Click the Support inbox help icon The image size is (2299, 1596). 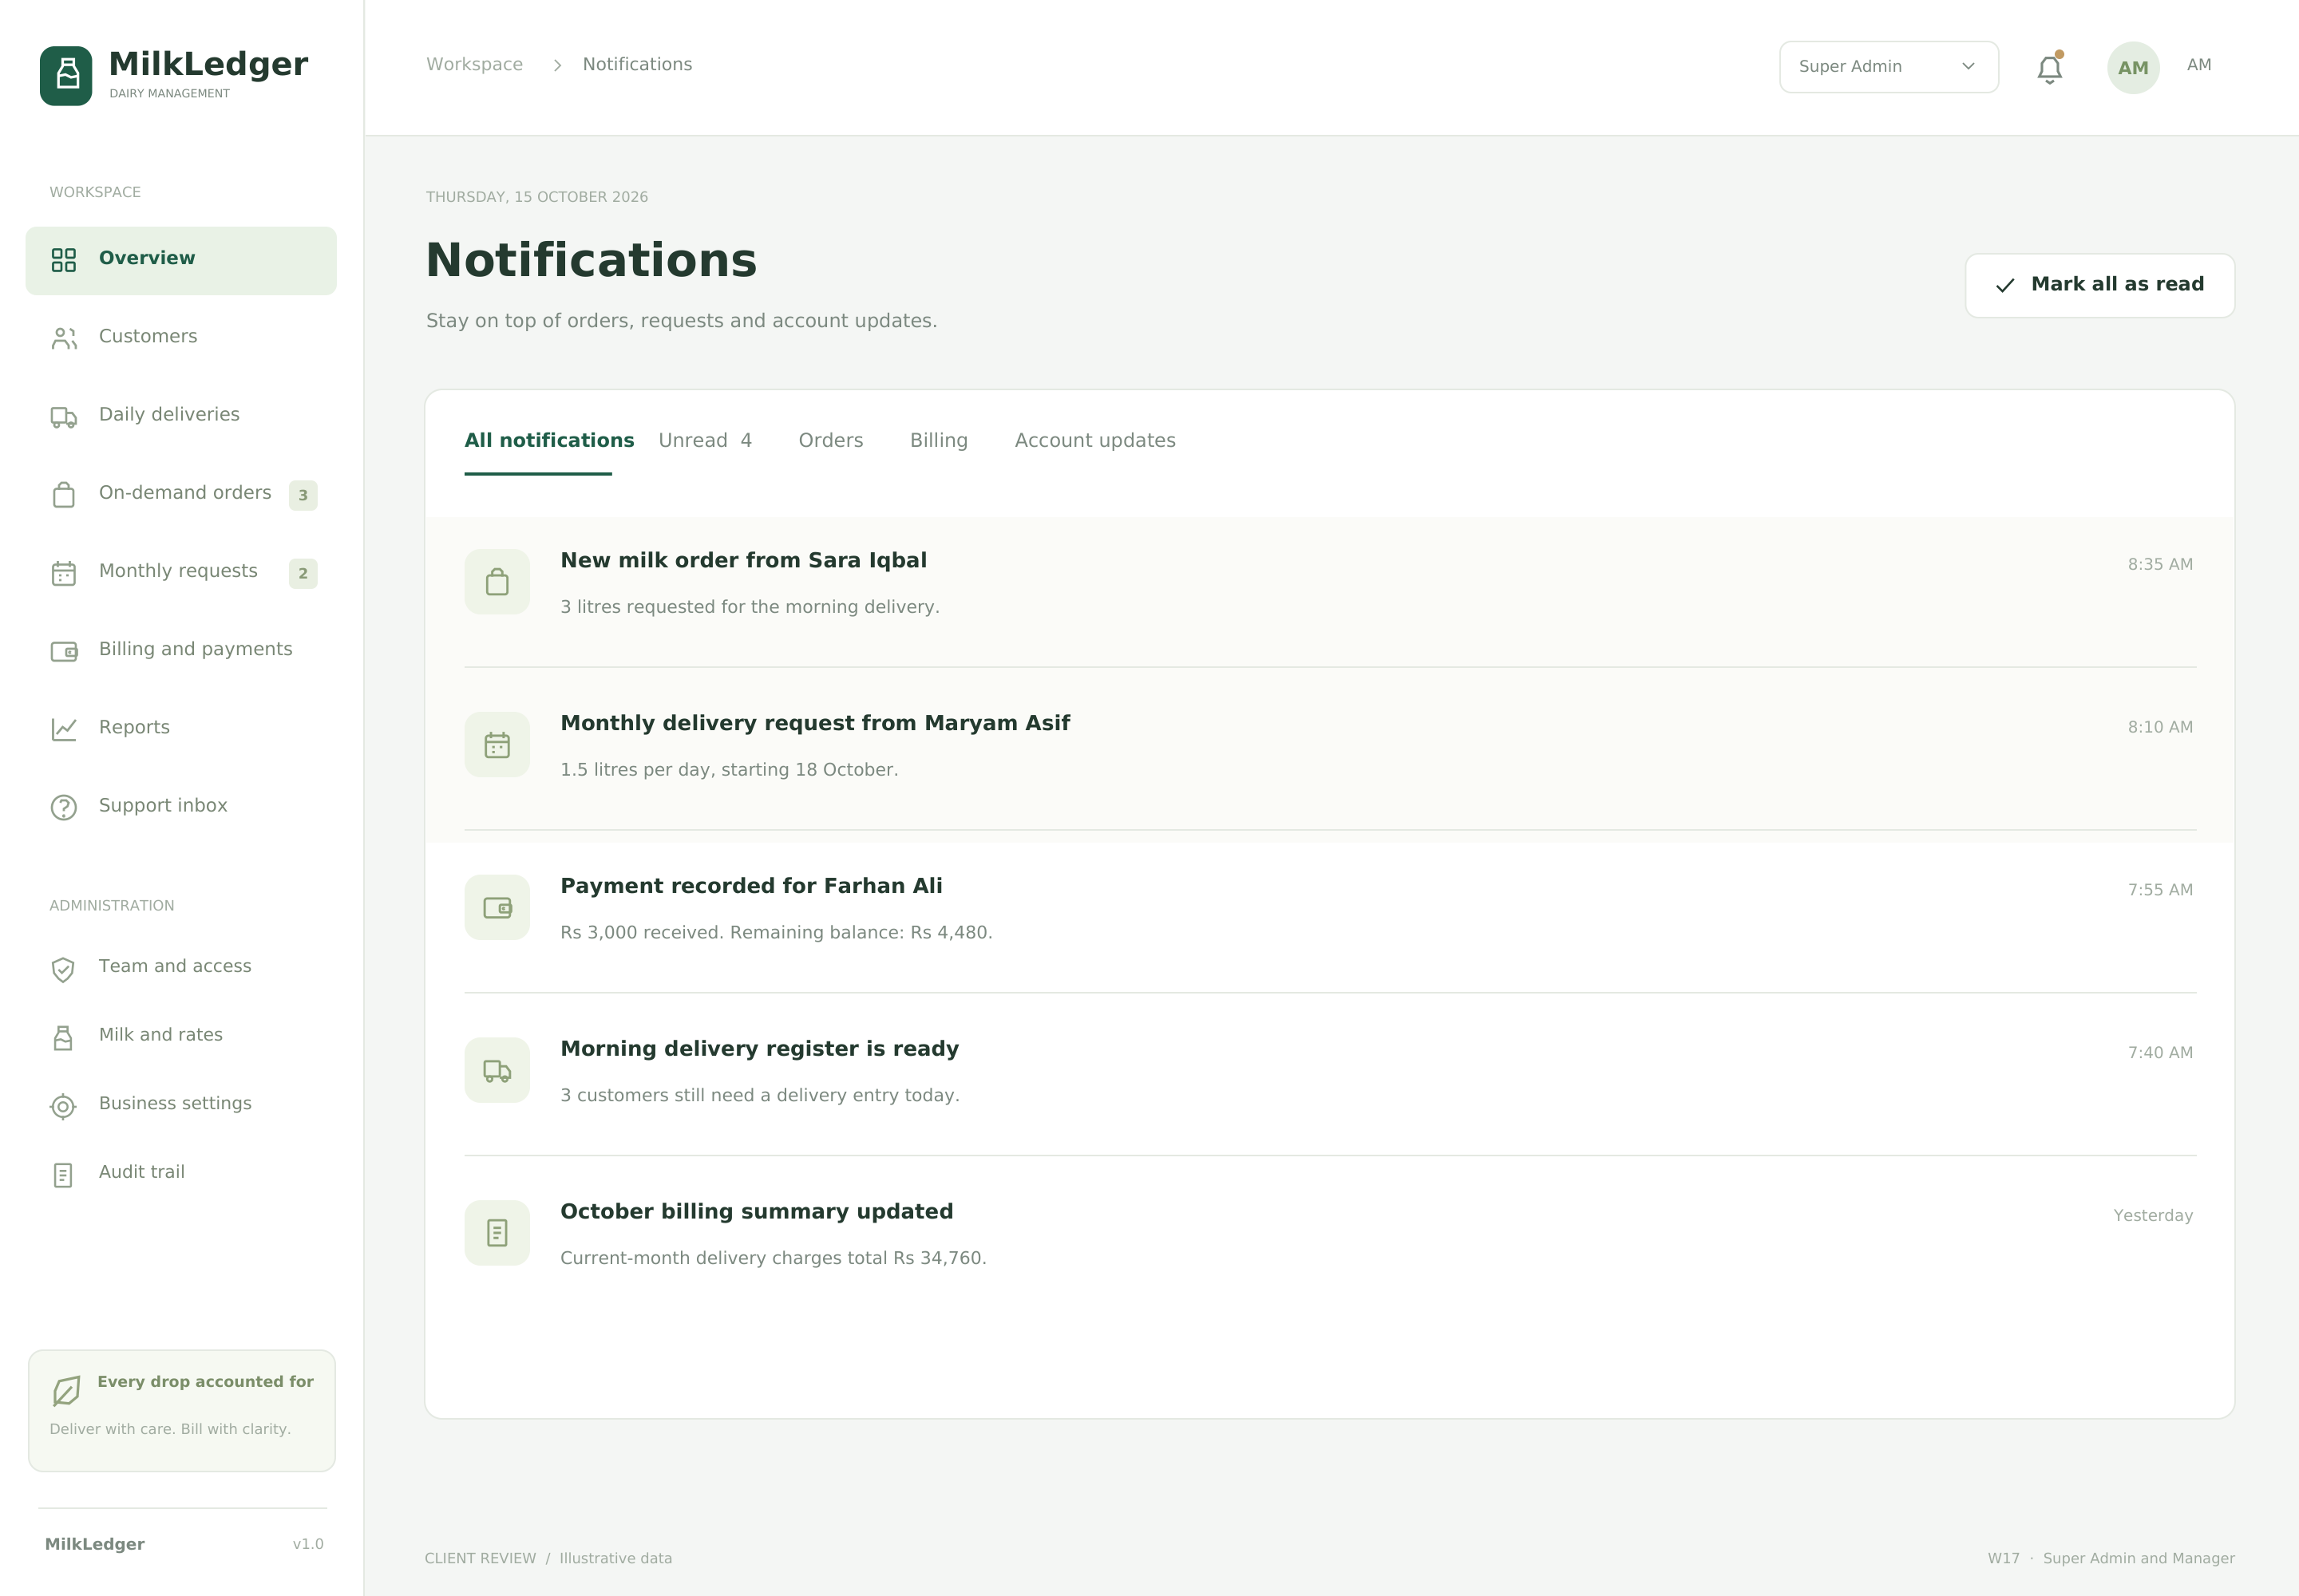(x=64, y=807)
